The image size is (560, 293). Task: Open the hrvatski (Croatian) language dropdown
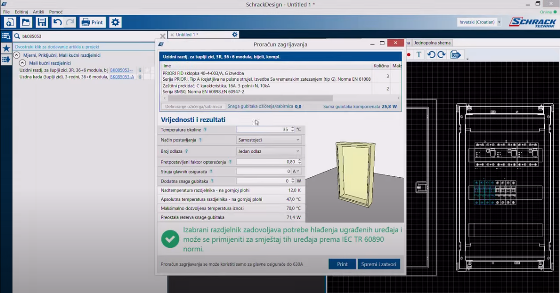(x=479, y=22)
